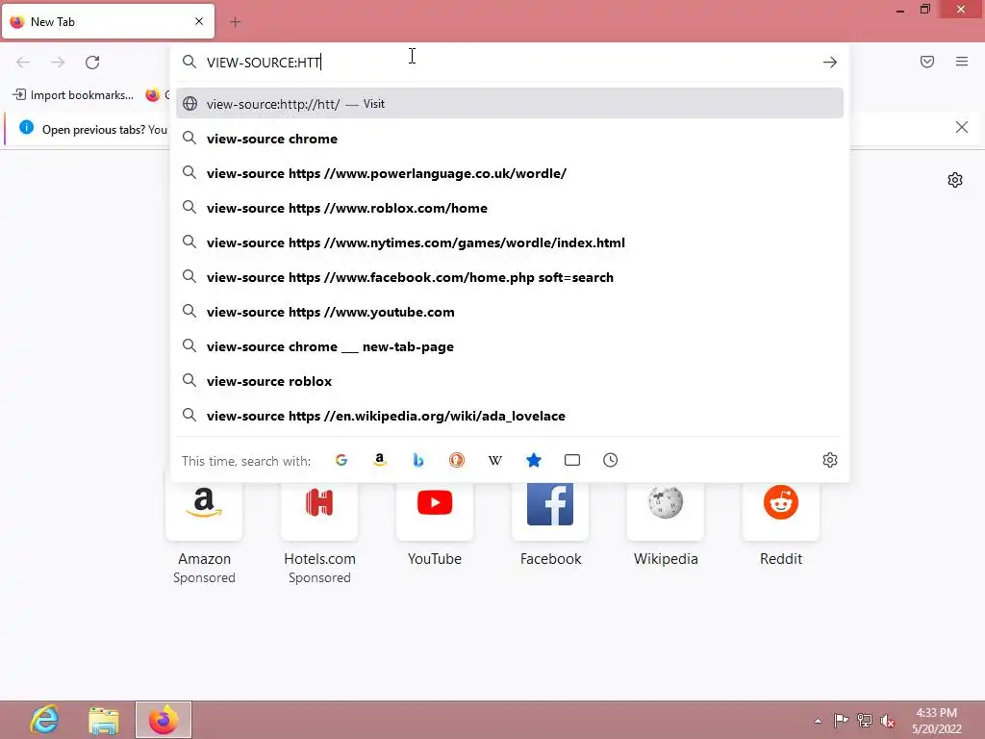Go forward one page

(x=58, y=63)
